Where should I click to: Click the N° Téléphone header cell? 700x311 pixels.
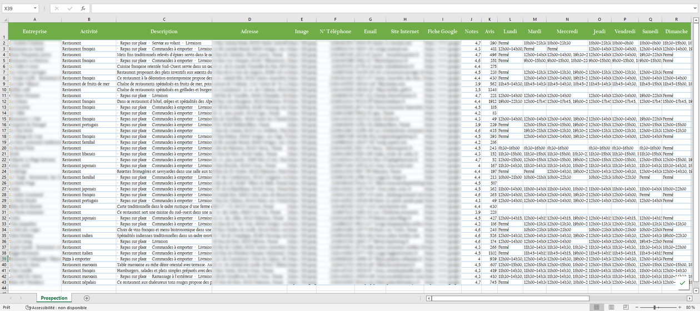336,32
